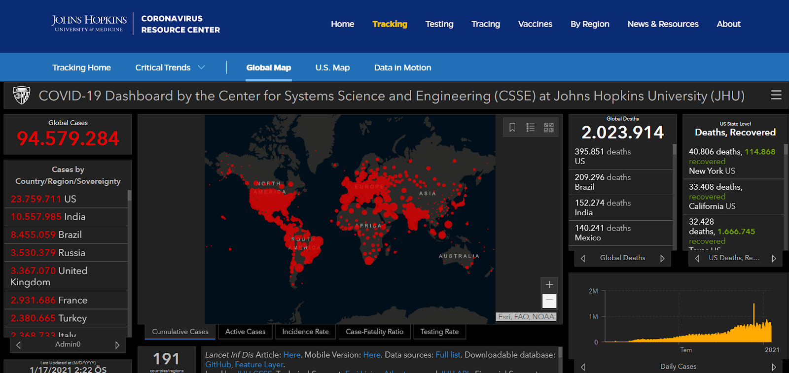
Task: Show the map legend list icon
Action: tap(531, 128)
